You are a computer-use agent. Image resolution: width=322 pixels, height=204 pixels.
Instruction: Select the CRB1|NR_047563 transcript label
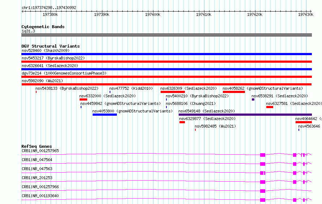[37, 169]
